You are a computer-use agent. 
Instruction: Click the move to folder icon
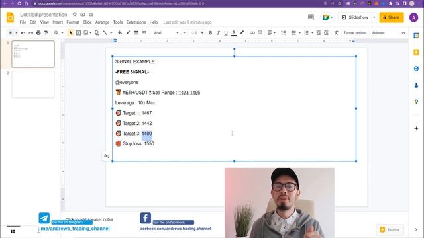(x=83, y=15)
